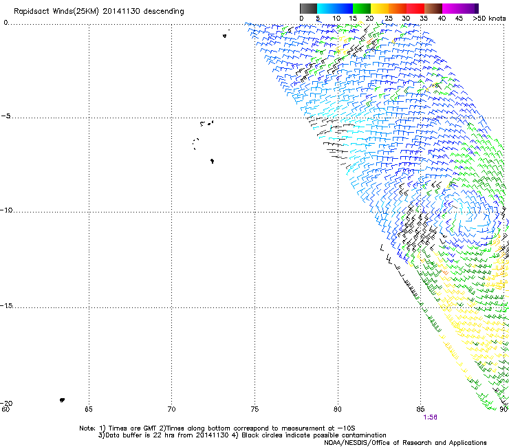
Task: Click the dashed atoll outline near 6°S 71°E
Action: point(195,144)
